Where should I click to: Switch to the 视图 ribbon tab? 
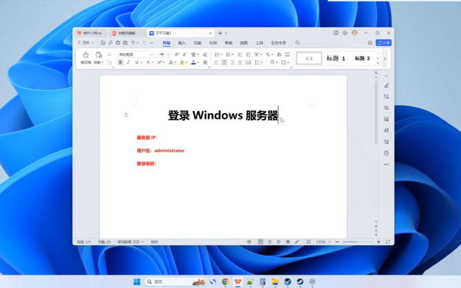click(x=244, y=43)
